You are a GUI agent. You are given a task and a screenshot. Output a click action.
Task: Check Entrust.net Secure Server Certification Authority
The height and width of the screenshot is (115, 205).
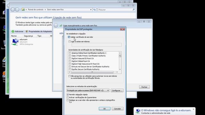click(70, 67)
